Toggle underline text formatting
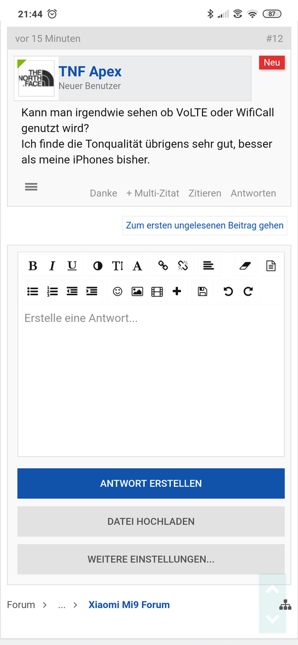Viewport: 298px width, 645px height. (72, 266)
